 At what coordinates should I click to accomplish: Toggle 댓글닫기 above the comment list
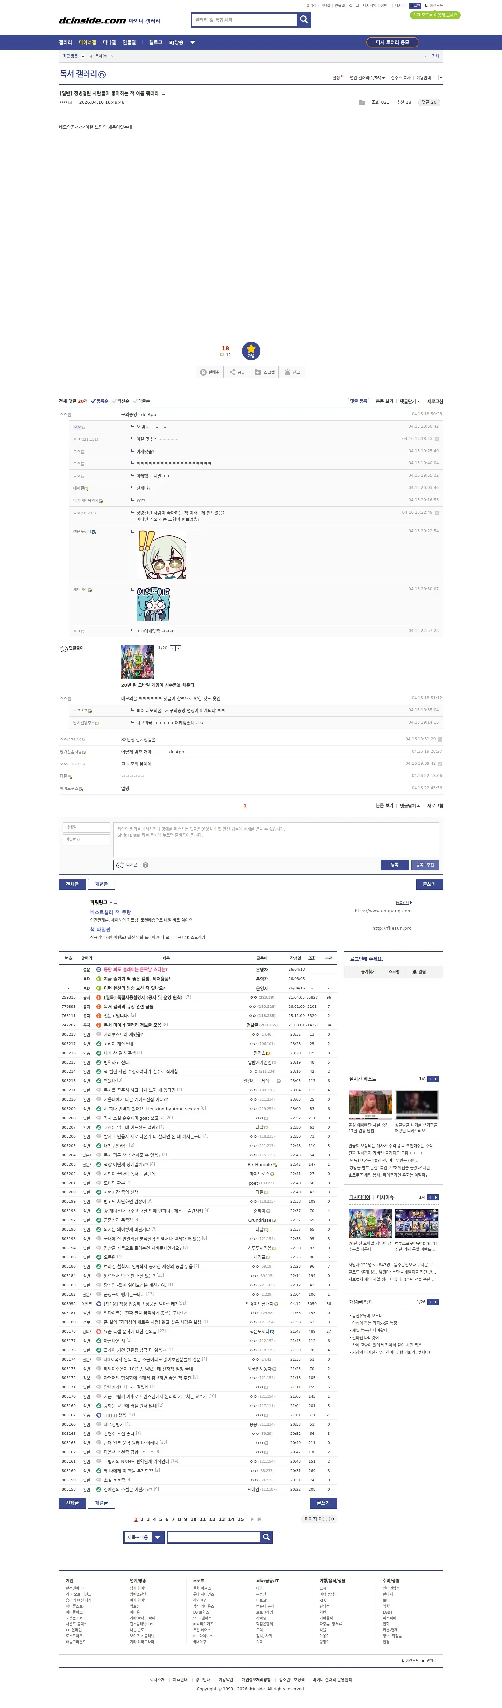tap(409, 401)
